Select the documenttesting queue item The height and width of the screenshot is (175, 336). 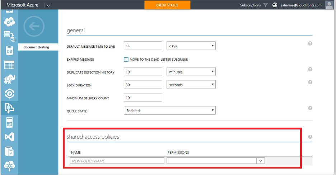(36, 47)
